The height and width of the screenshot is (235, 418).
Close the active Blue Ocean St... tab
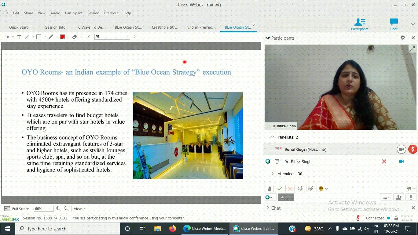click(x=254, y=25)
